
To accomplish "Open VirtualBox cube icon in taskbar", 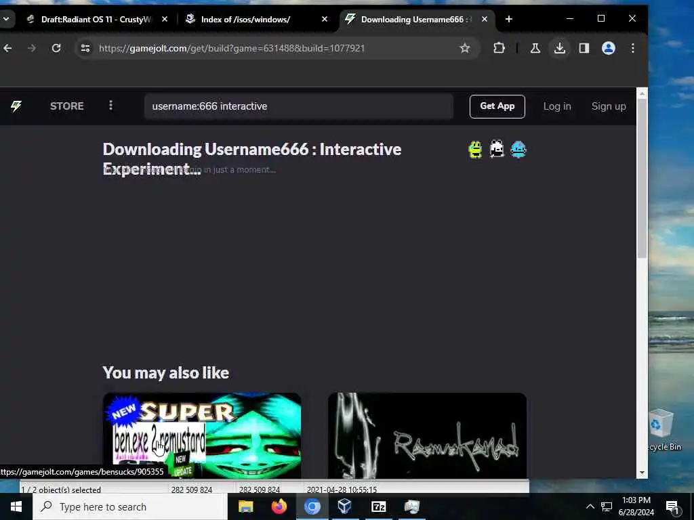I will [345, 506].
